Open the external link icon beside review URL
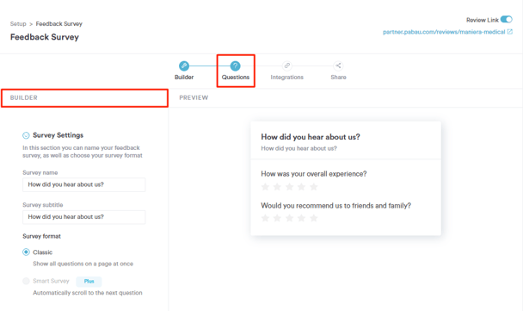This screenshot has width=523, height=311. 509,32
